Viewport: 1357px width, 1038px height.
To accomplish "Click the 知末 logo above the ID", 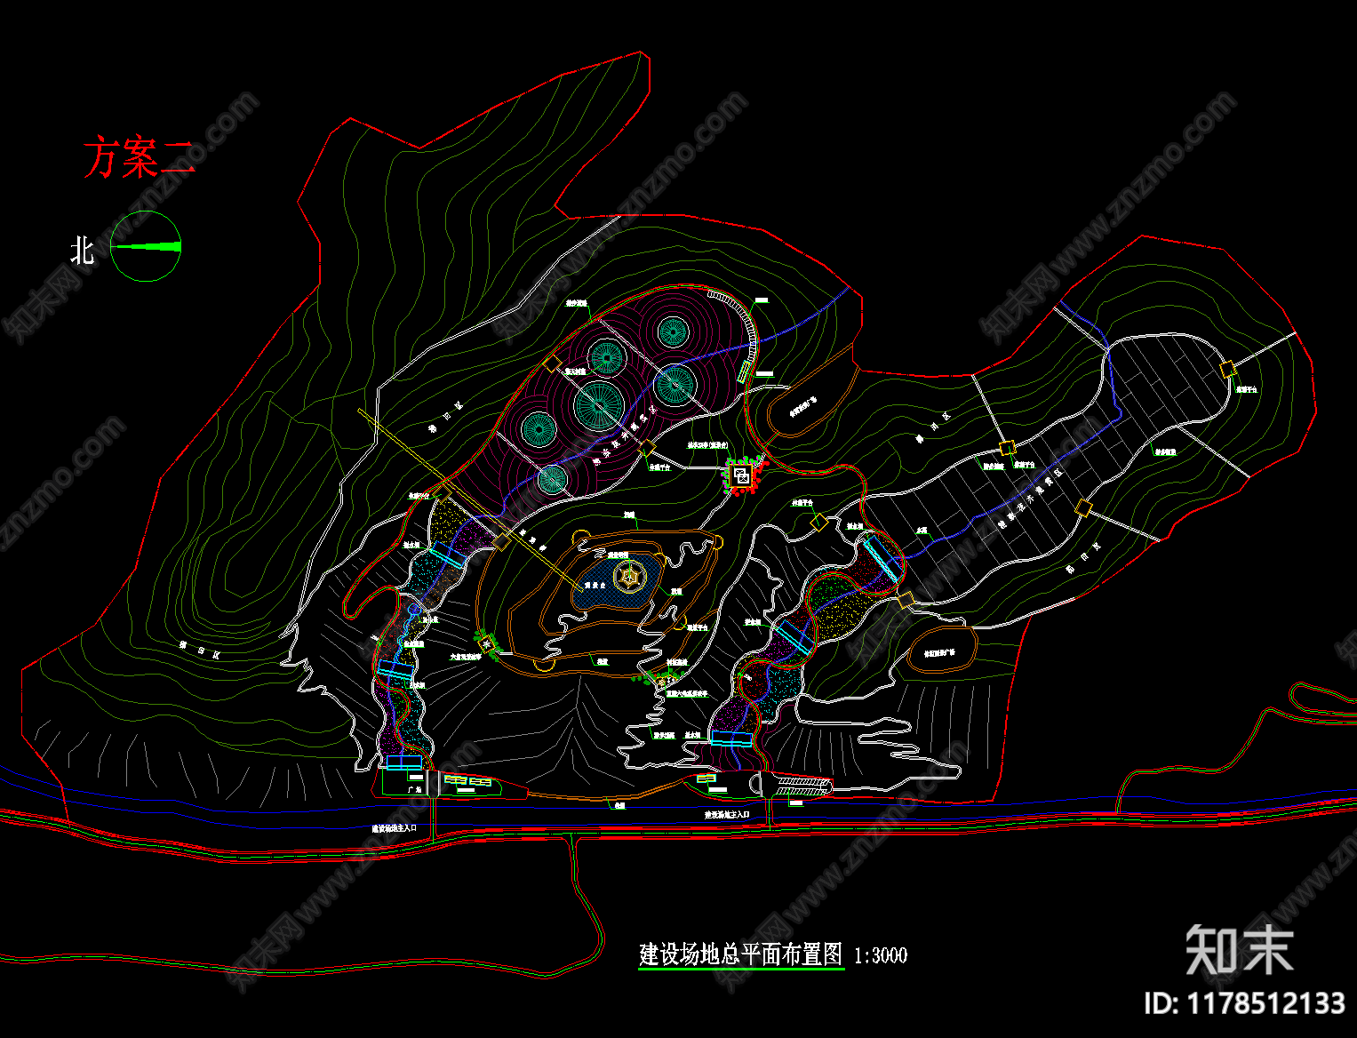I will (1239, 949).
